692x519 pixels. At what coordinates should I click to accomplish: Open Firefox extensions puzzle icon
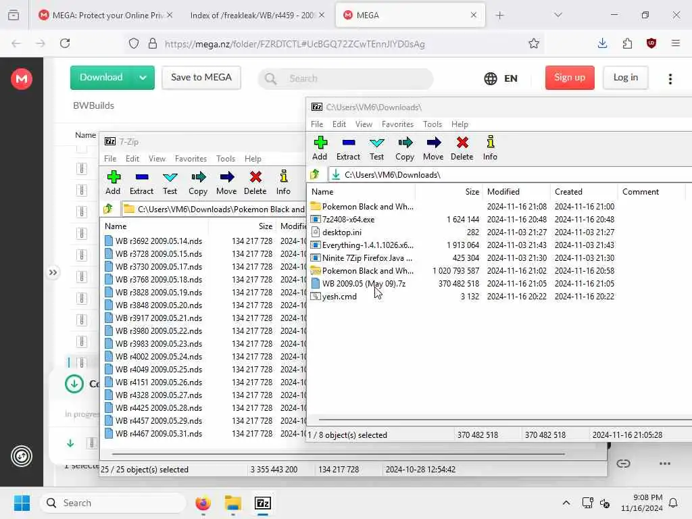click(x=627, y=43)
